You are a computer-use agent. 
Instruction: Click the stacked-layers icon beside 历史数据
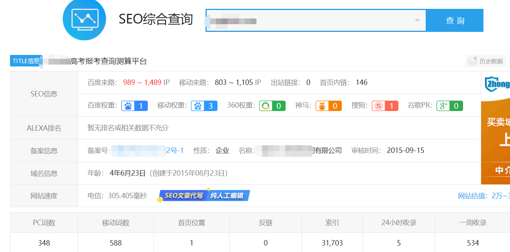(x=472, y=61)
